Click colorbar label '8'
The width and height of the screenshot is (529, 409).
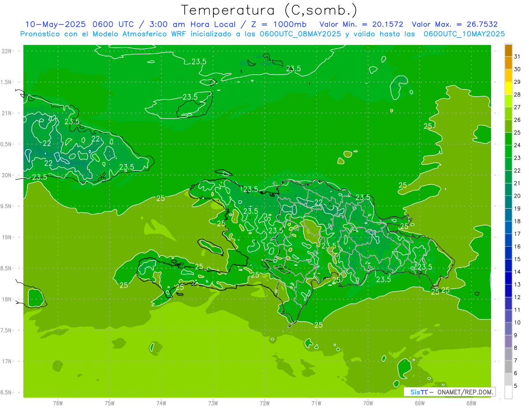516,348
